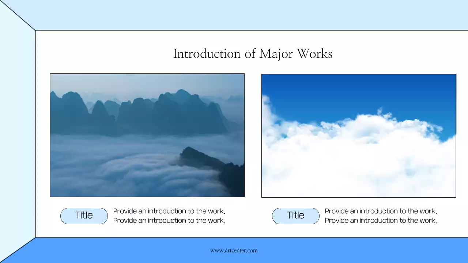The width and height of the screenshot is (468, 263).
Task: Open the www.artcenter.com link in the footer
Action: [x=234, y=251]
